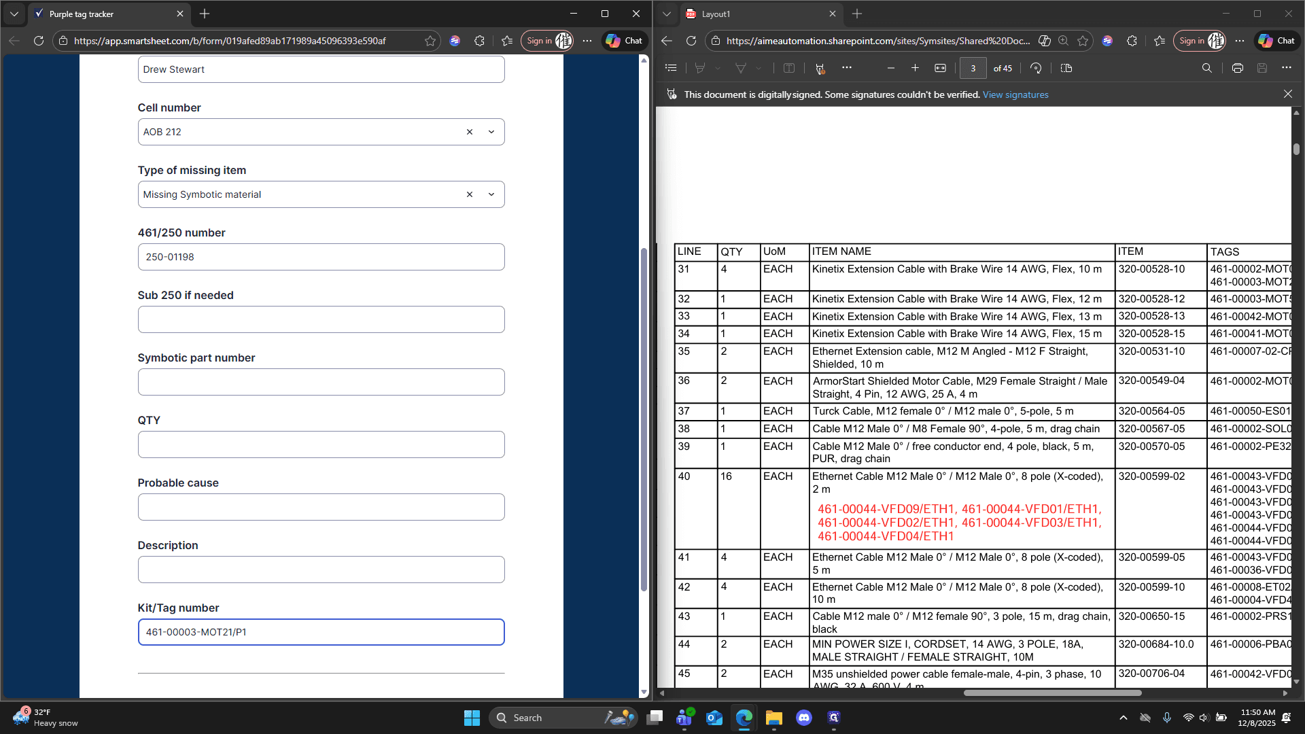Open page view settings in PDF toolbar
1305x734 pixels.
(1066, 68)
